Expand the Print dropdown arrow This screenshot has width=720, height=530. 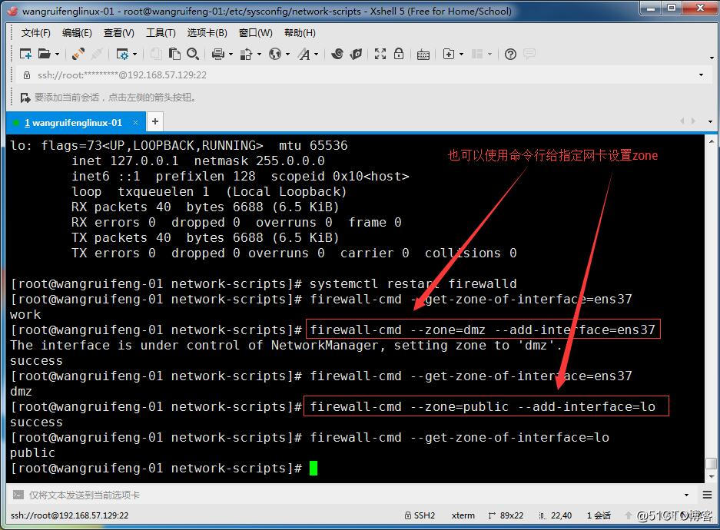click(231, 55)
